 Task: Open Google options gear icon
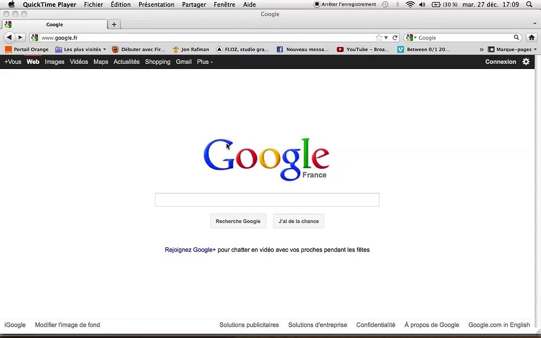(526, 62)
